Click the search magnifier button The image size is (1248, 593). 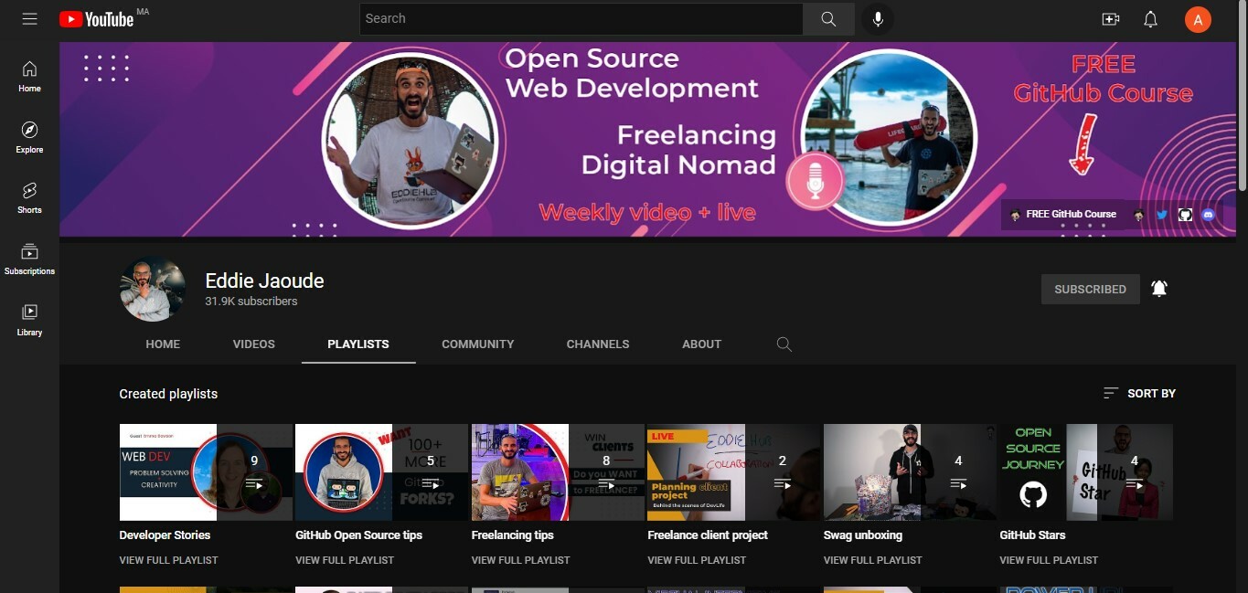828,19
